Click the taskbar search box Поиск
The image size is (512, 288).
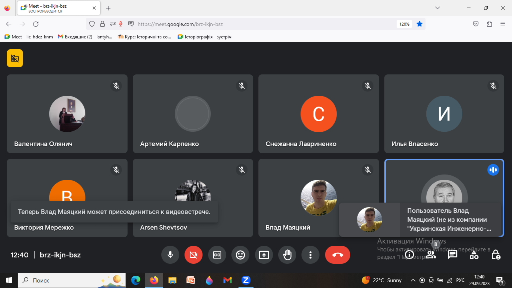[72, 280]
